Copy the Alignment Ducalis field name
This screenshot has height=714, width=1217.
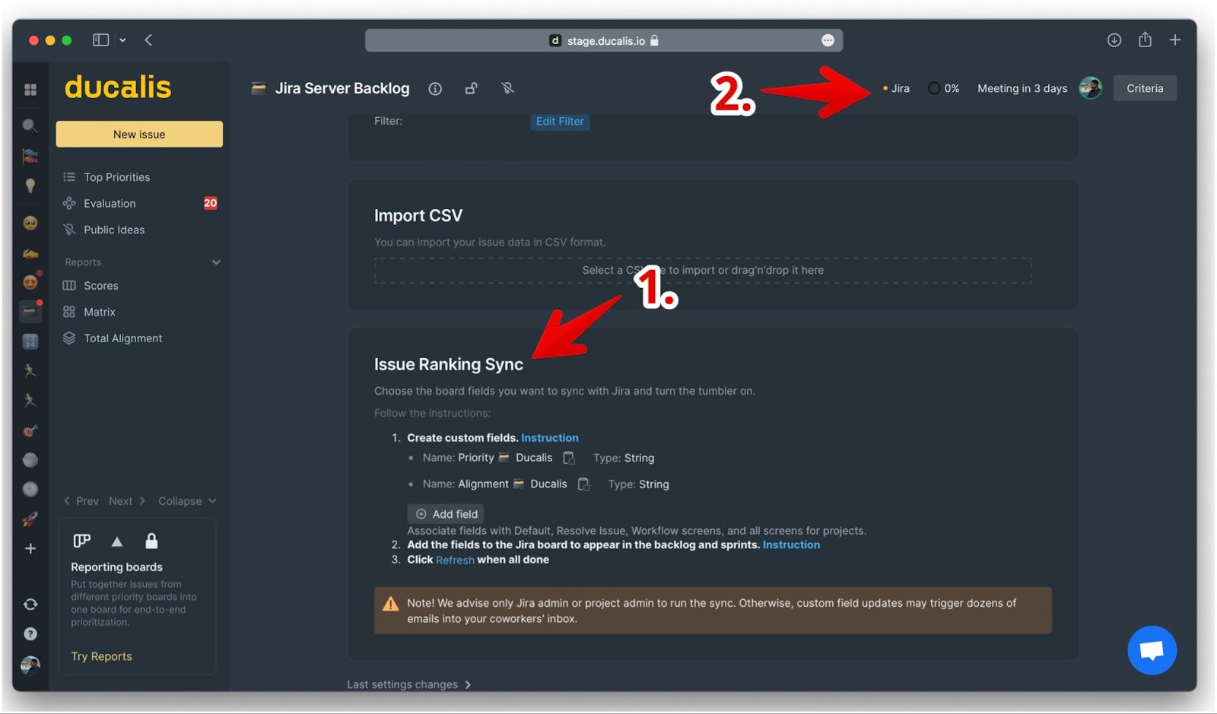[x=583, y=484]
